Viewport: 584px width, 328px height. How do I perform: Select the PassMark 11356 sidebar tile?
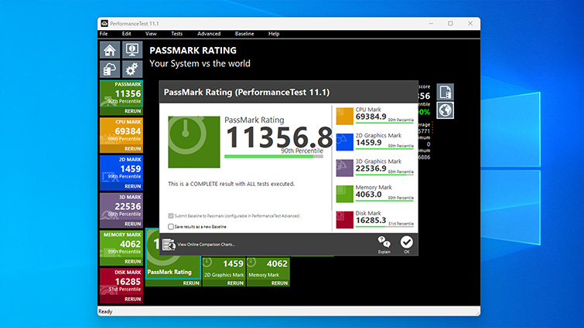coord(121,93)
